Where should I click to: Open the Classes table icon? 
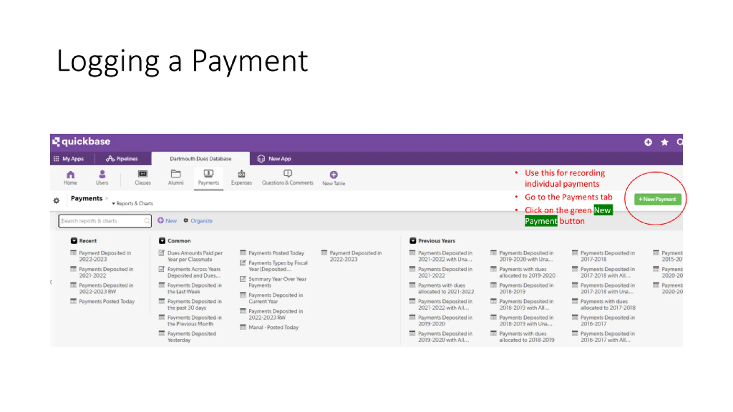coord(143,174)
